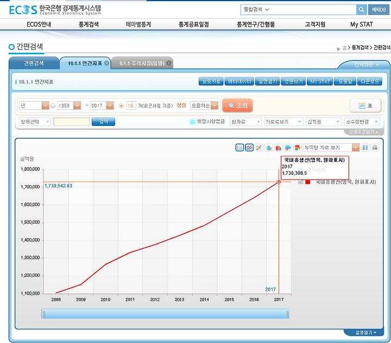Screen dimensions: 391x343
Task: Click the orange 조회 button
Action: (x=237, y=105)
